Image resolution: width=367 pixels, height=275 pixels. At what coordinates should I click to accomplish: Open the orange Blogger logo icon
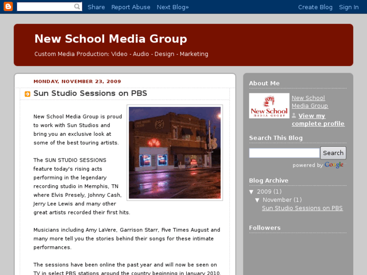pos(8,7)
